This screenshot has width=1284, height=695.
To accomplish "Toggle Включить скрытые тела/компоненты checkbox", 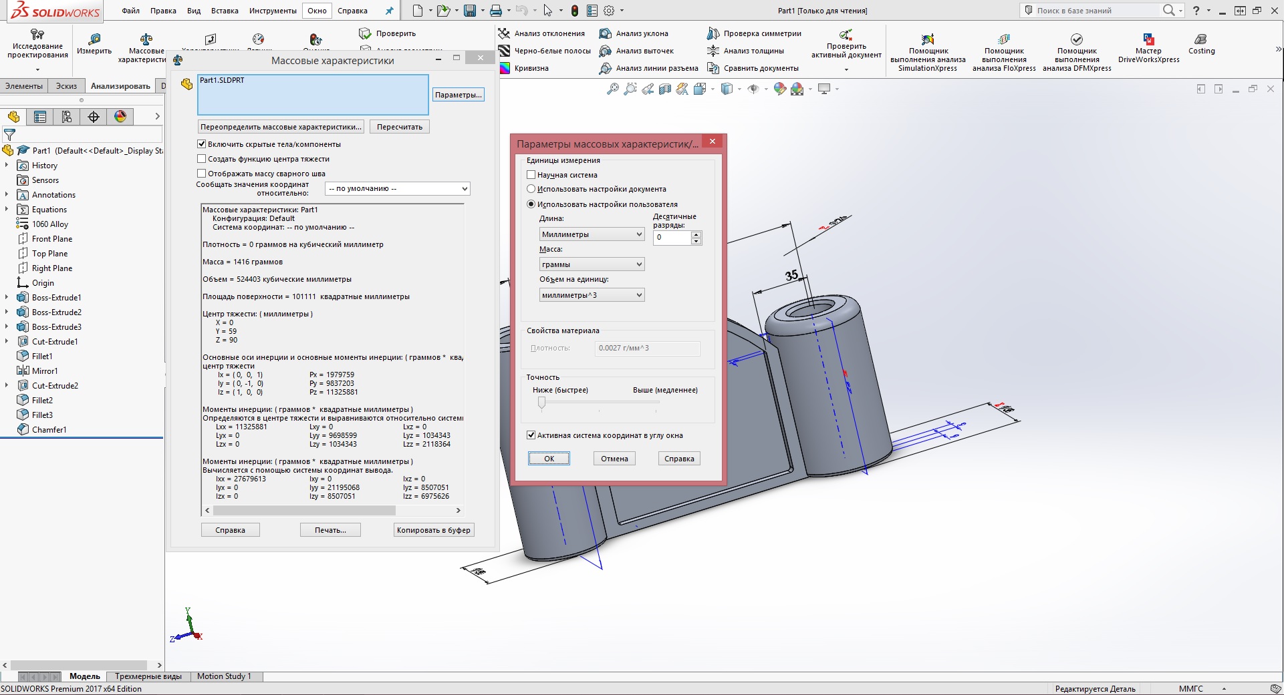I will point(202,144).
